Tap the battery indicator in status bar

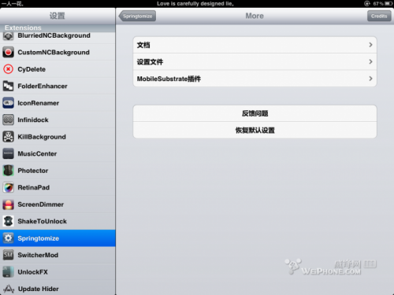[x=388, y=4]
